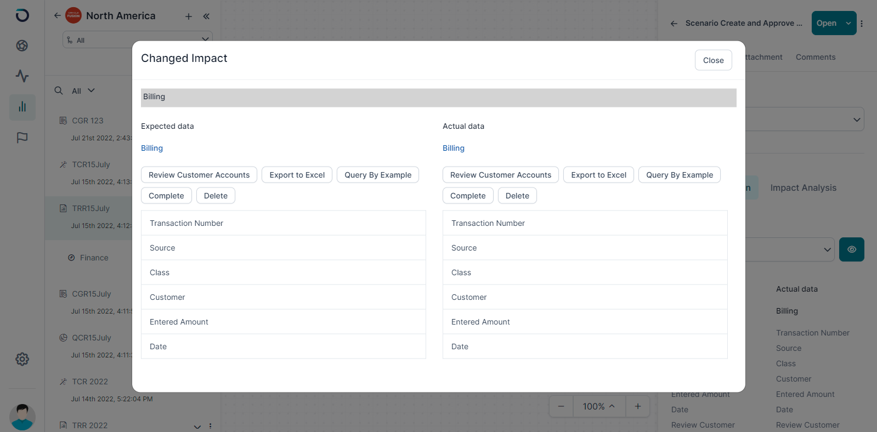Click the Oracle Fusion logo badge

click(73, 15)
